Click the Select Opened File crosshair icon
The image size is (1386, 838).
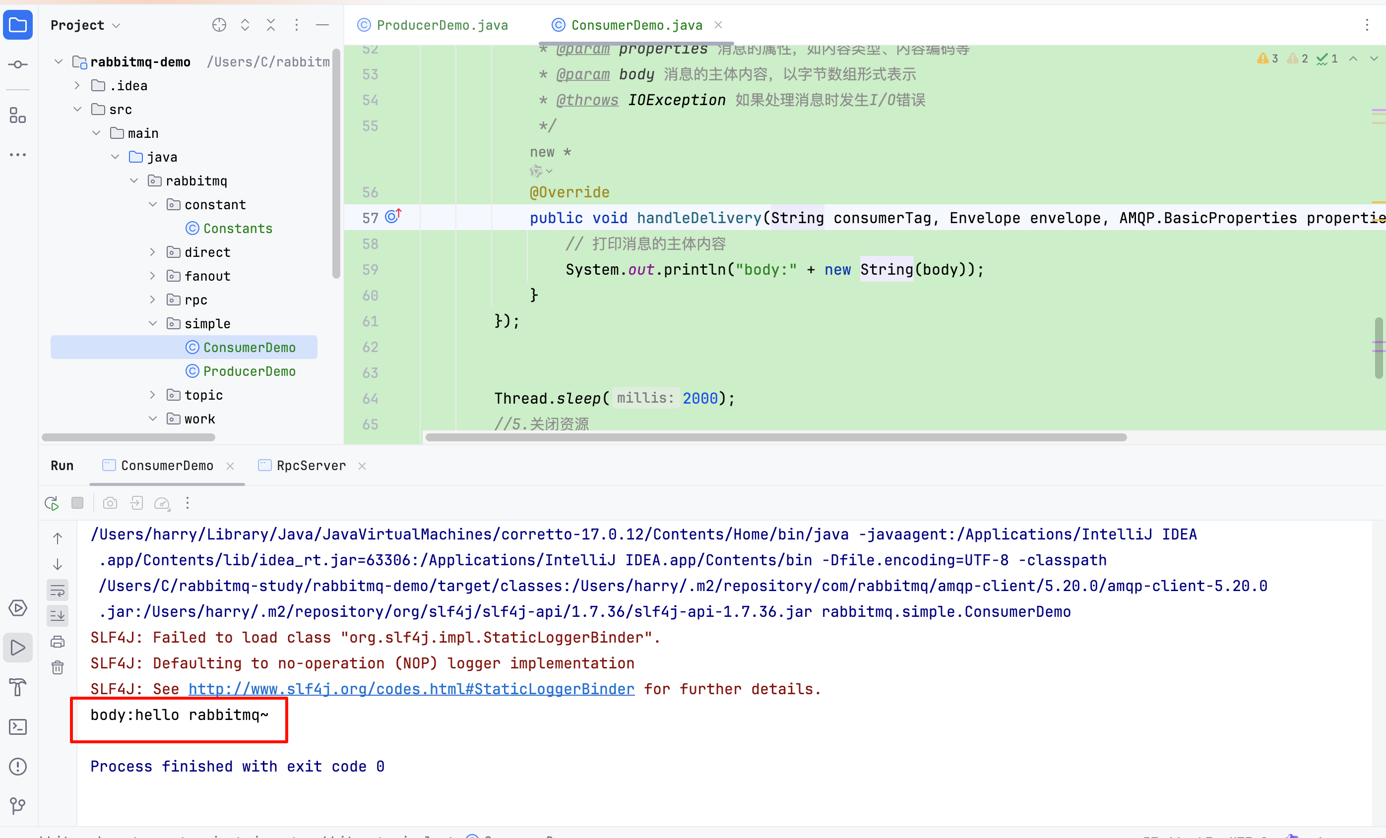click(x=219, y=25)
